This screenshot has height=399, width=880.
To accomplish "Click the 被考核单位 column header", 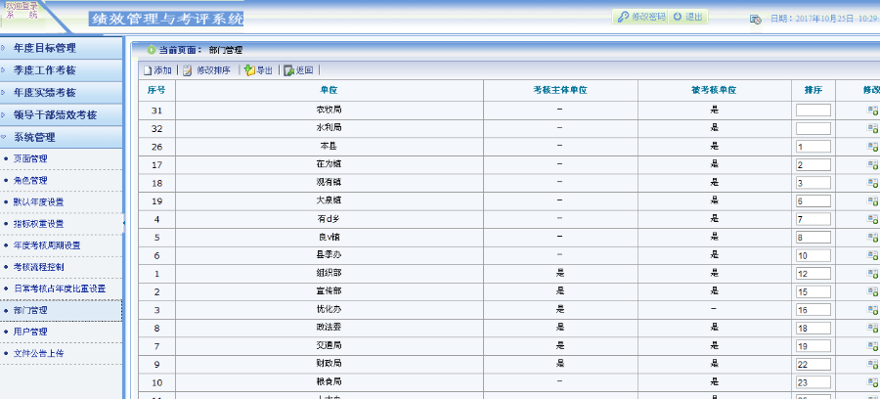I will pyautogui.click(x=714, y=90).
